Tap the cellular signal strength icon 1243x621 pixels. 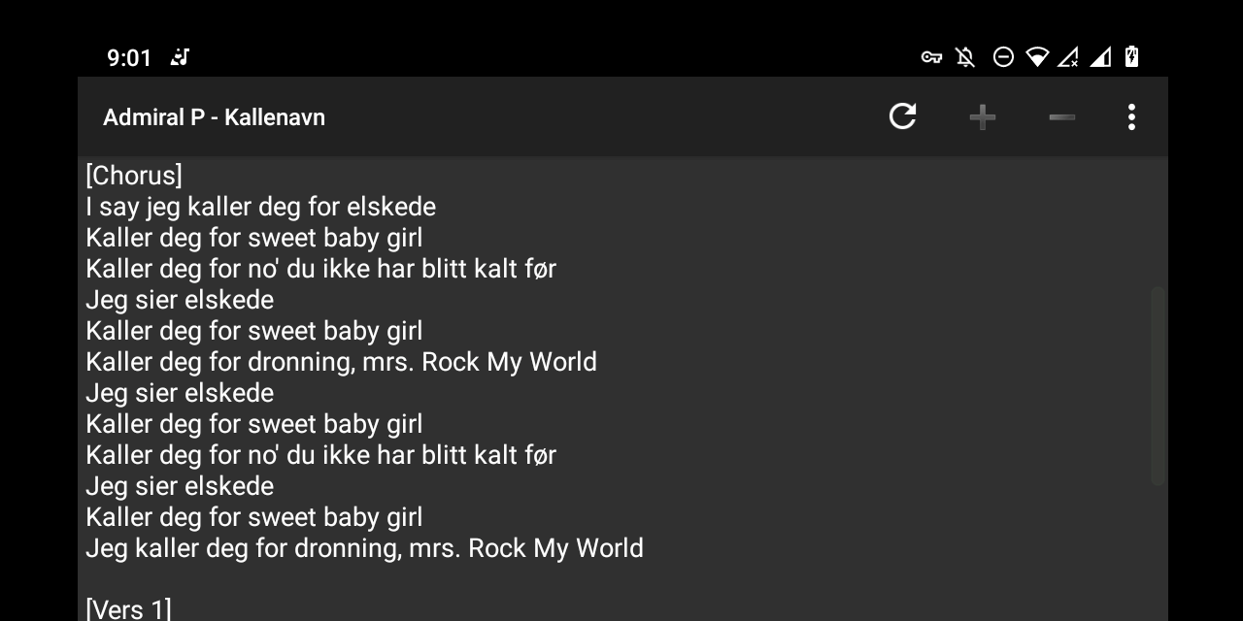1101,56
